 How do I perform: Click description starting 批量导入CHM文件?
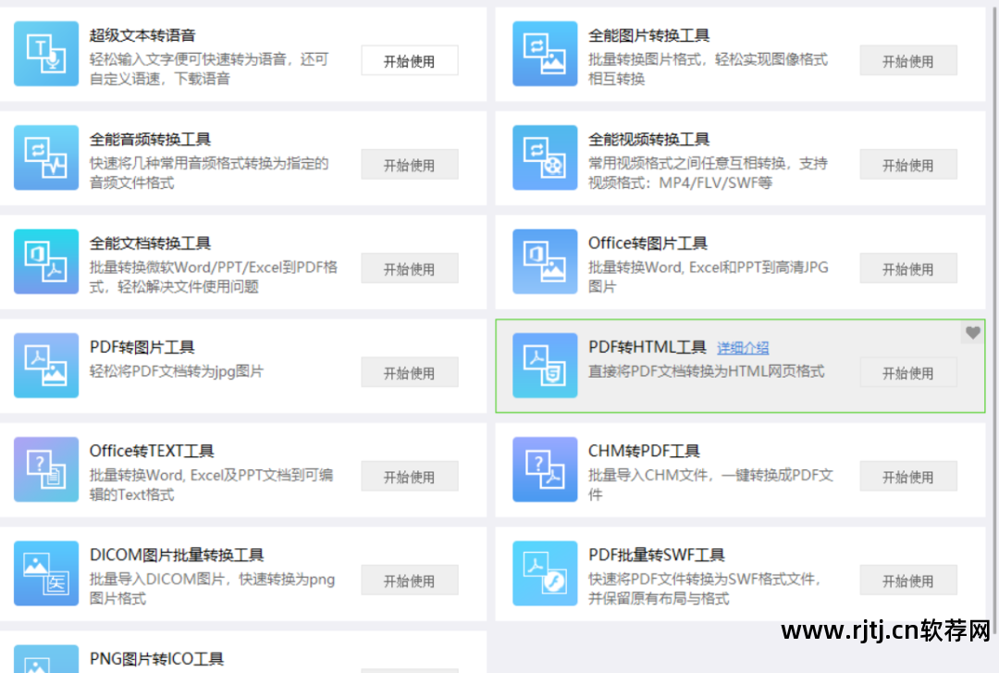710,485
